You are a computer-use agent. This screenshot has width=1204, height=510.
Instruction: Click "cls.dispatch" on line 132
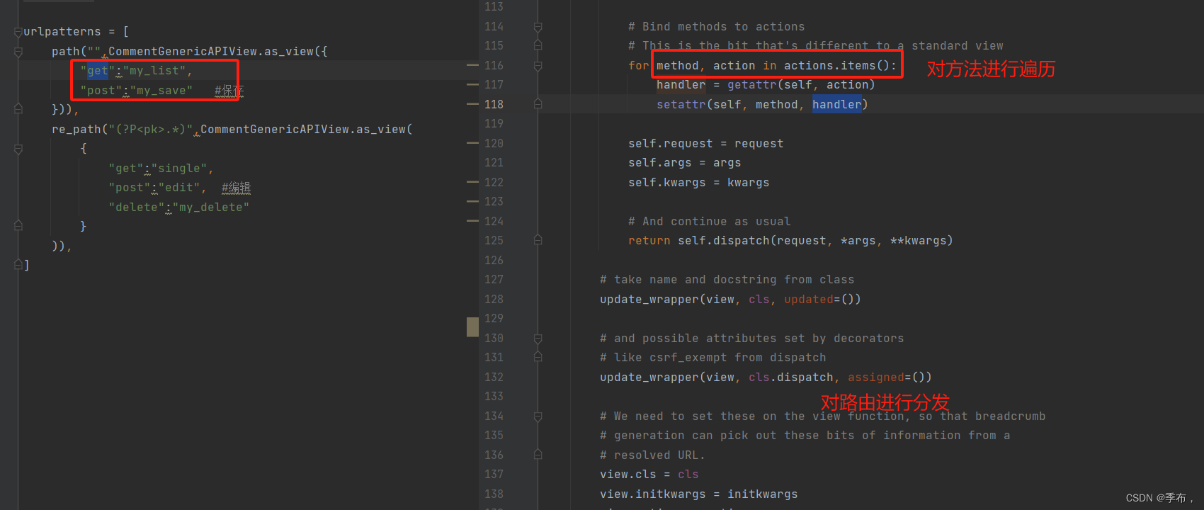click(791, 378)
